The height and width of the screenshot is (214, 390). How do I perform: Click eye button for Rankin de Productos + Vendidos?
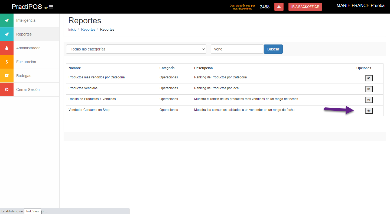tap(369, 100)
